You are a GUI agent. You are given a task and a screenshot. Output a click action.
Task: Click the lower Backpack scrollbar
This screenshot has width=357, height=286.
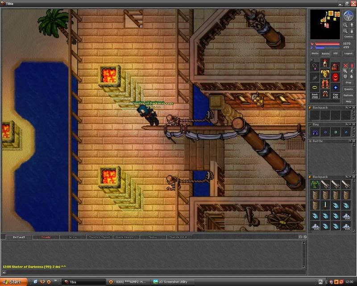click(354, 205)
